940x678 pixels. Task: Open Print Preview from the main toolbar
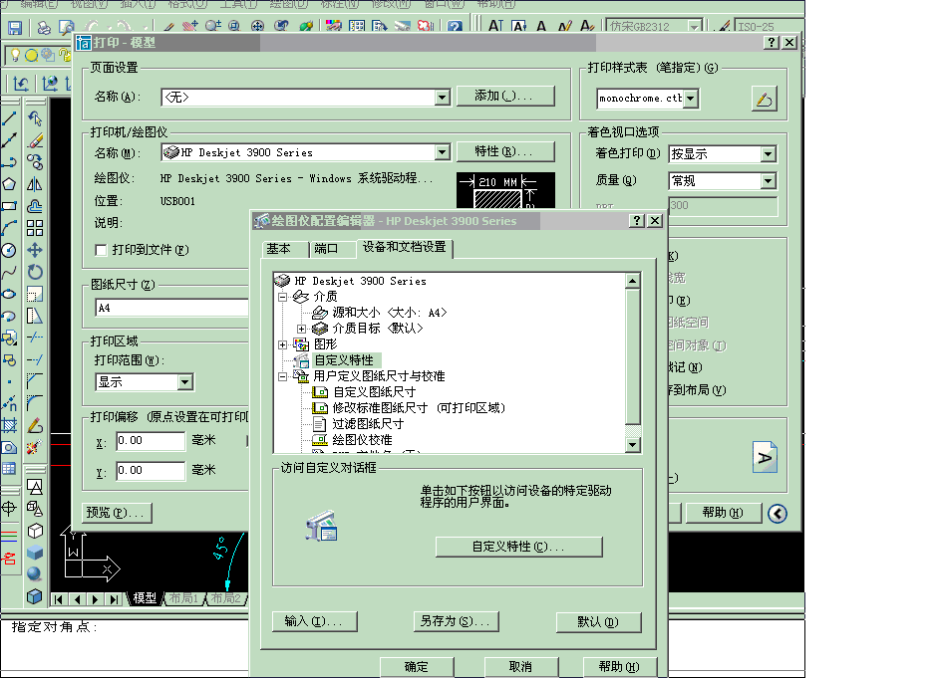point(66,27)
